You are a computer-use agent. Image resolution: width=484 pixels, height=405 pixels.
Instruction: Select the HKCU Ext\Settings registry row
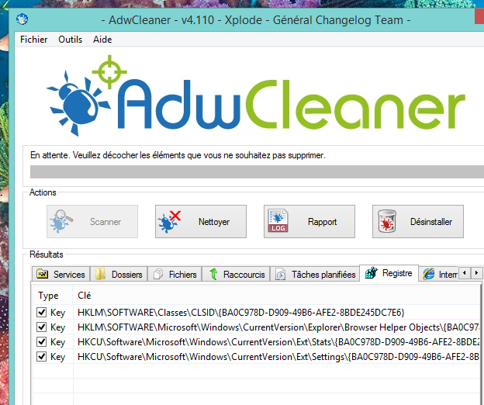tap(256, 357)
